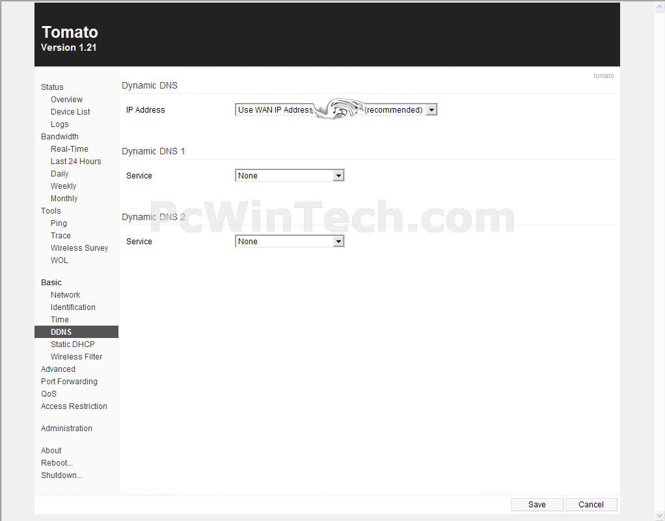Go to Network settings

pos(65,294)
